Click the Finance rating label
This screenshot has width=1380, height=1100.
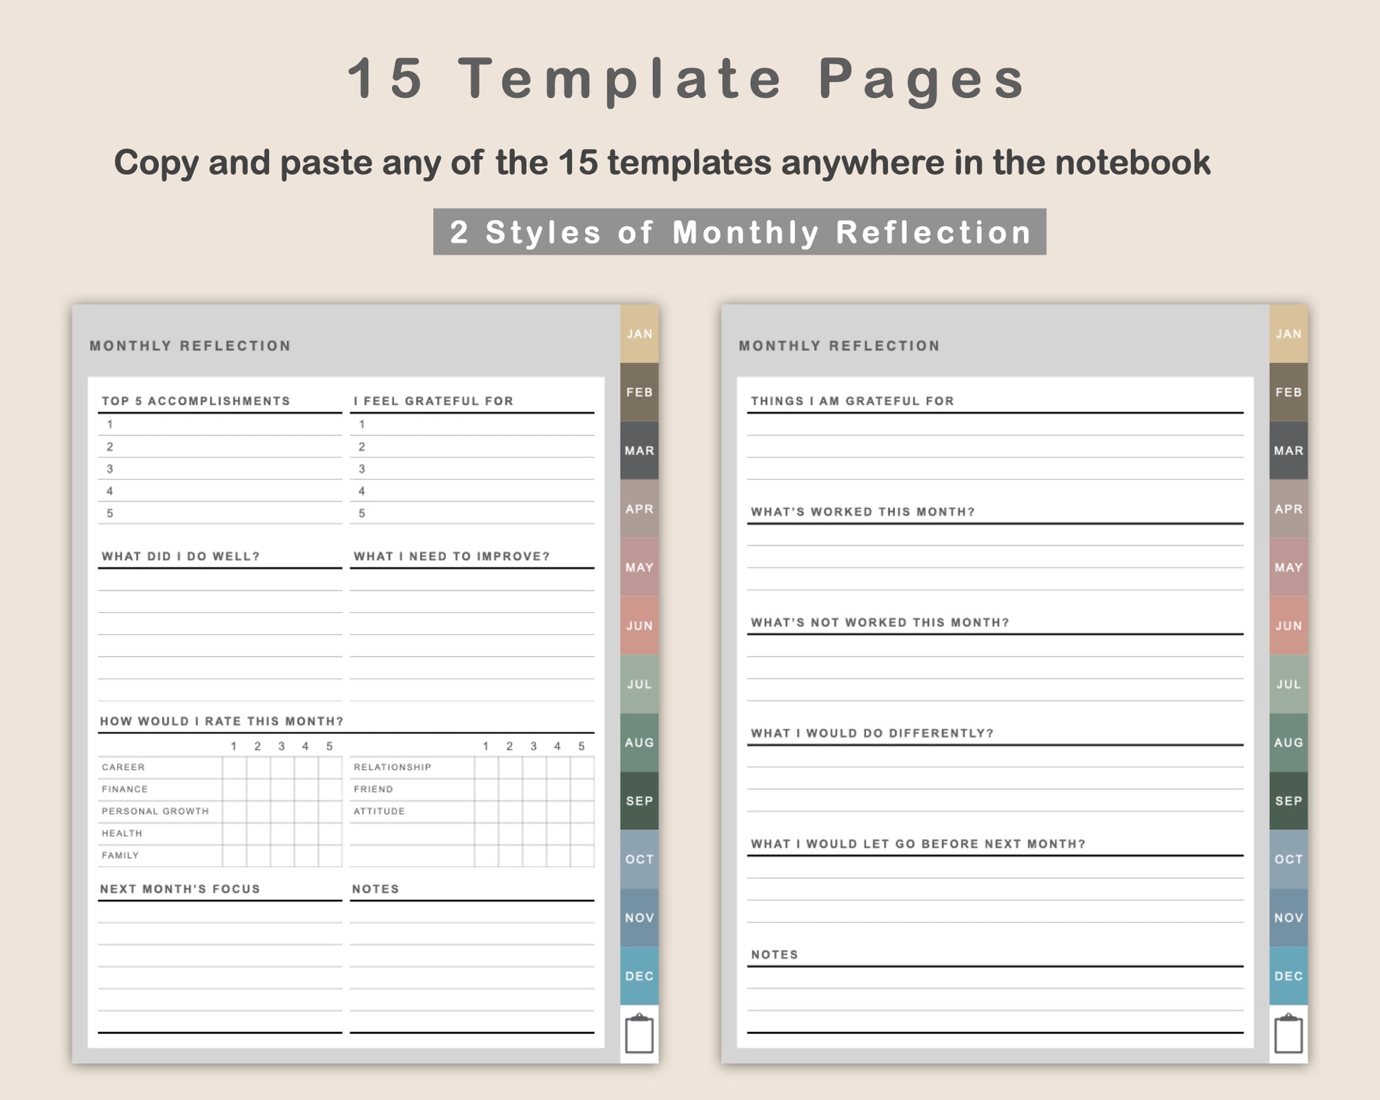point(125,789)
